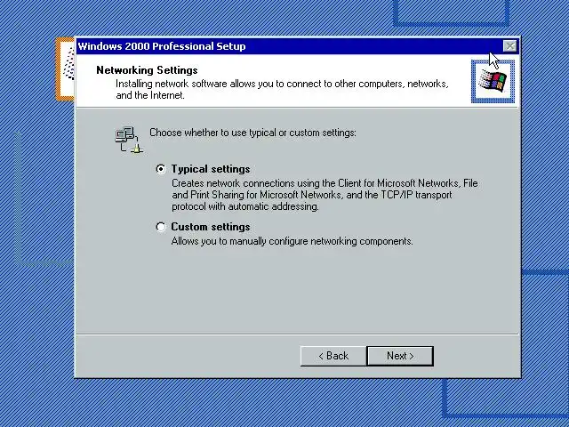569x427 pixels.
Task: Click the Windows 2000 Professional Setup title
Action: click(x=162, y=46)
